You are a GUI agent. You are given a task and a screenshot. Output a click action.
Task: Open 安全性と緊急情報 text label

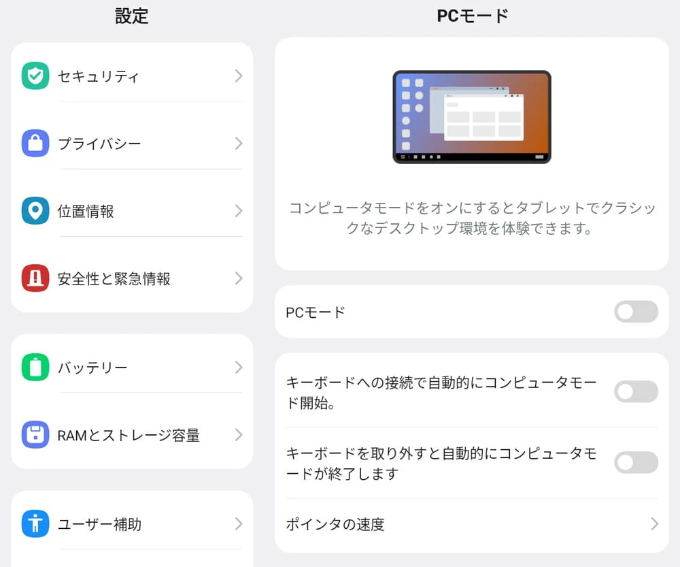(114, 278)
